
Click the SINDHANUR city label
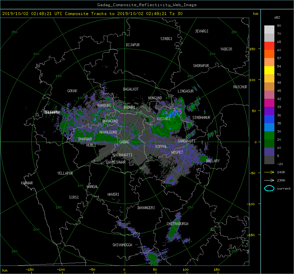[201, 118]
